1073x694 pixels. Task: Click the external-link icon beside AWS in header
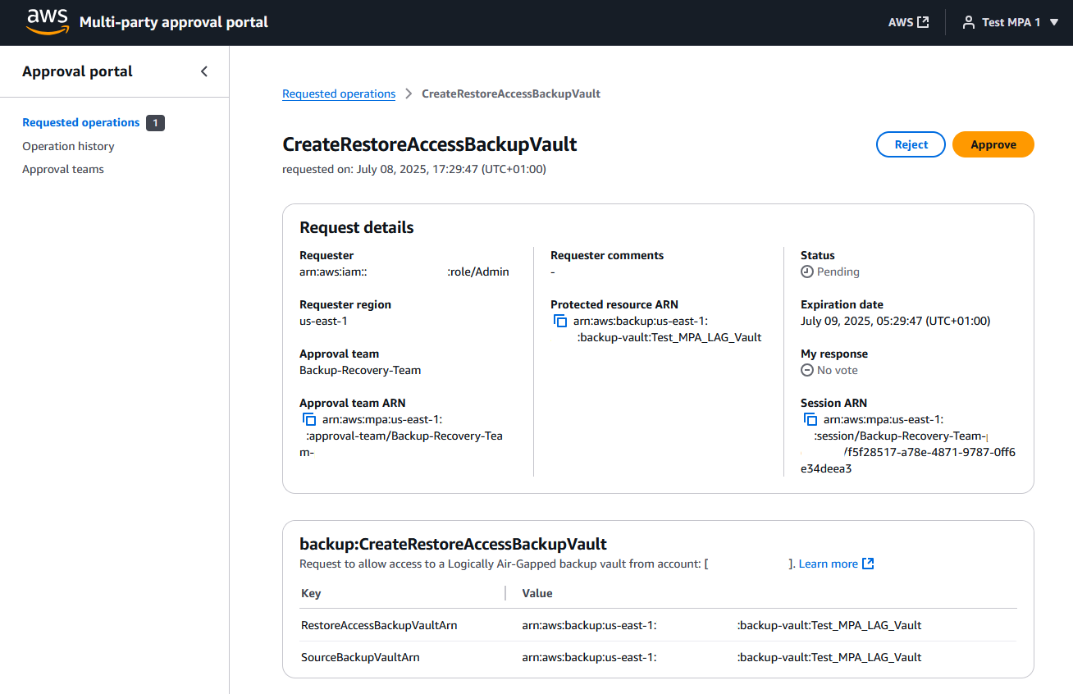[923, 22]
